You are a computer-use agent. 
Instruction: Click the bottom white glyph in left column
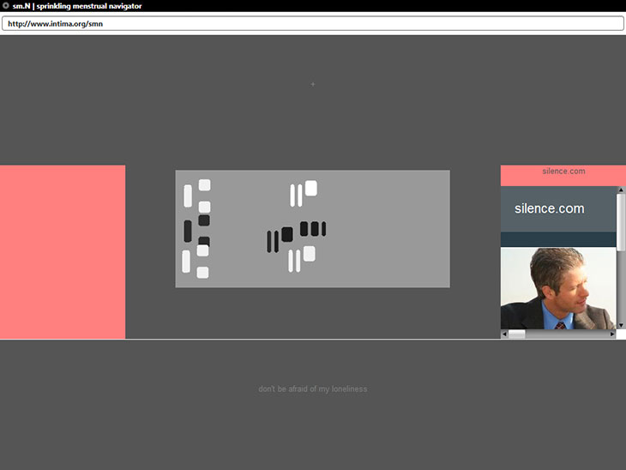click(196, 262)
